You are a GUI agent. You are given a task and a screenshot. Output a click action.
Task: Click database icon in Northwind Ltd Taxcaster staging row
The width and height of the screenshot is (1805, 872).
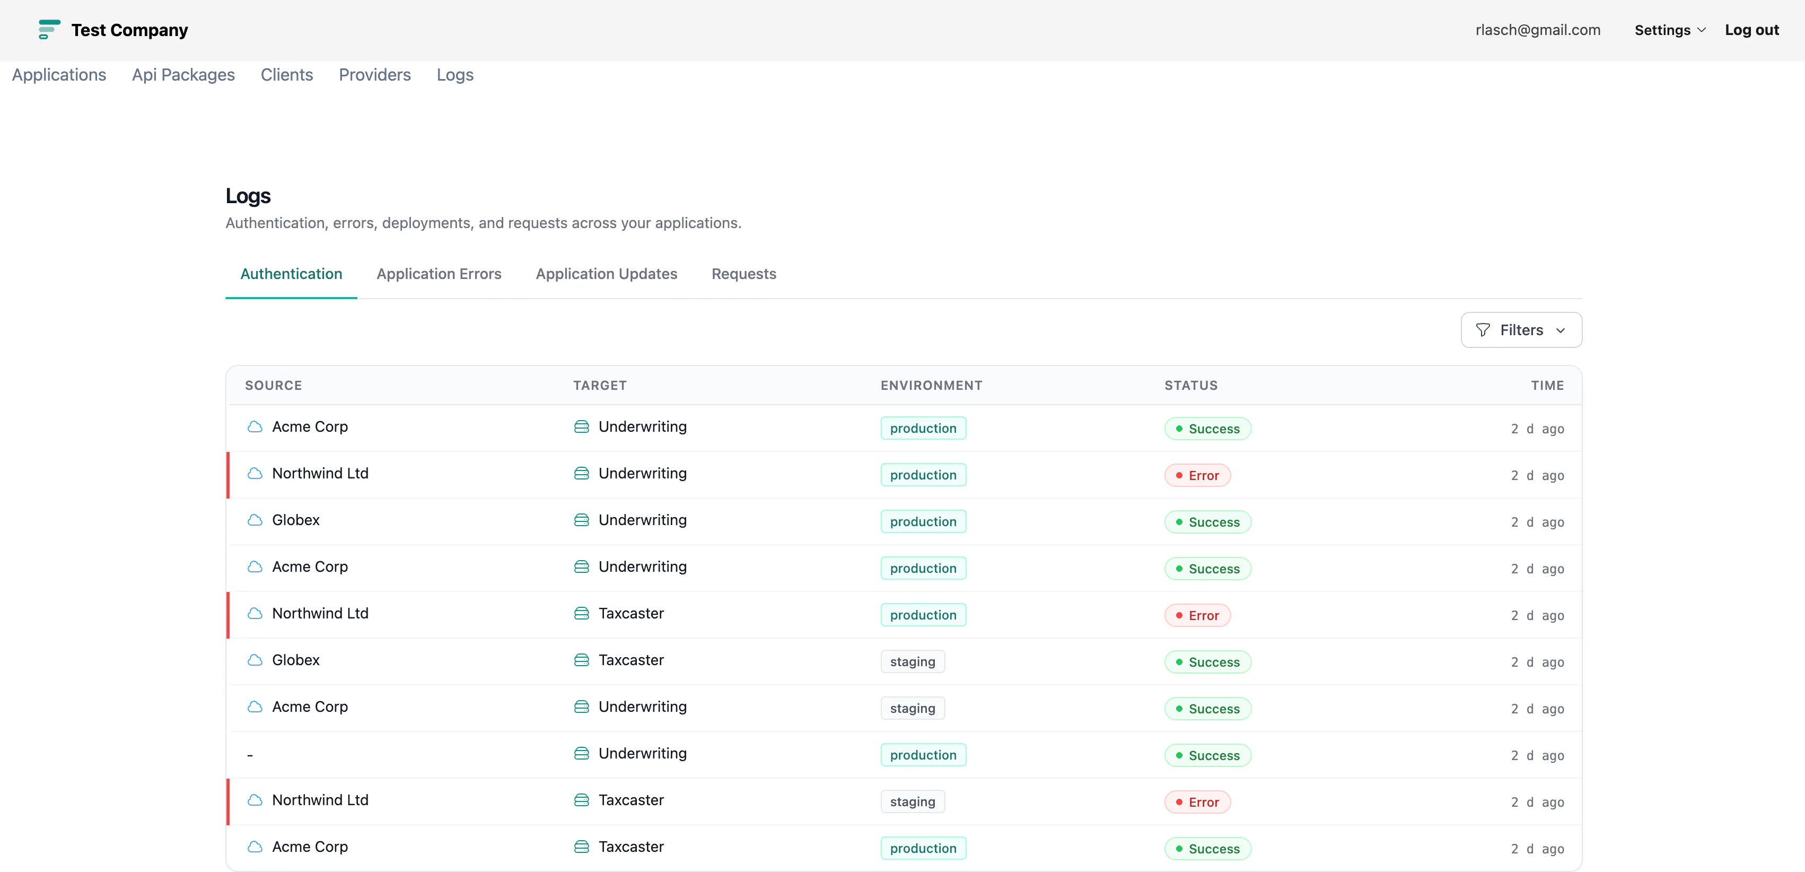(582, 800)
